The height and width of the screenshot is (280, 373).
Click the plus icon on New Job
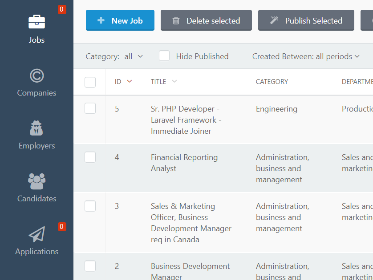[101, 20]
